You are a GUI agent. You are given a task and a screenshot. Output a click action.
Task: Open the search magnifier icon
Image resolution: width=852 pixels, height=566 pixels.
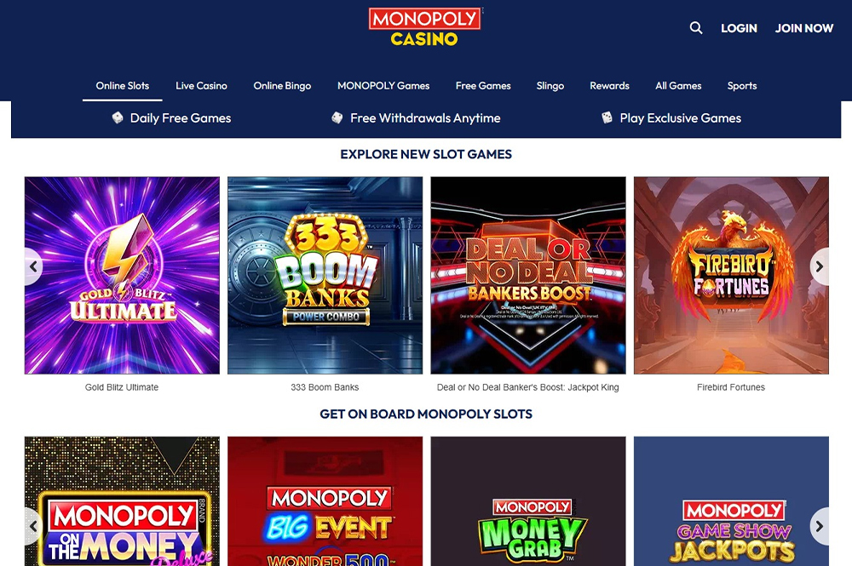695,28
